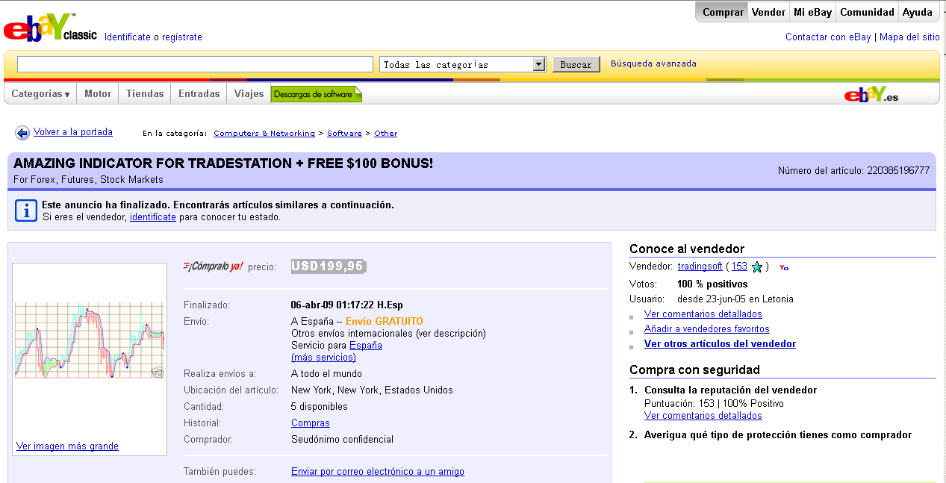Click Ver comentarios detallados under Usuario
This screenshot has width=946, height=483.
pyautogui.click(x=703, y=314)
